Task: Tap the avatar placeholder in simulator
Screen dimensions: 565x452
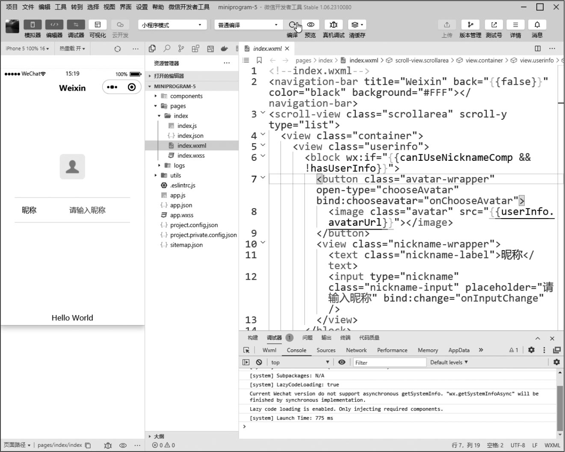Action: coord(72,167)
